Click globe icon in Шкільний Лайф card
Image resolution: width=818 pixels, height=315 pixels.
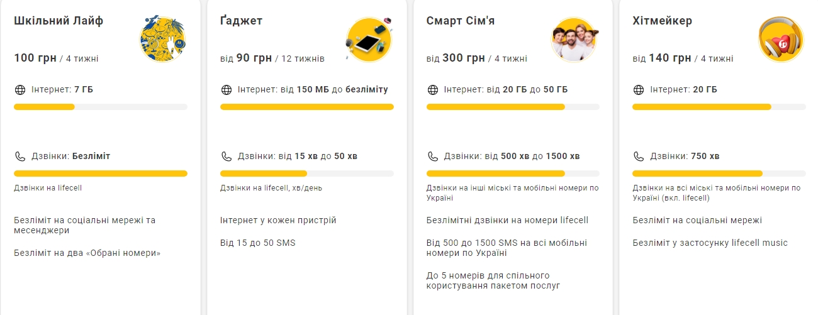pyautogui.click(x=20, y=90)
